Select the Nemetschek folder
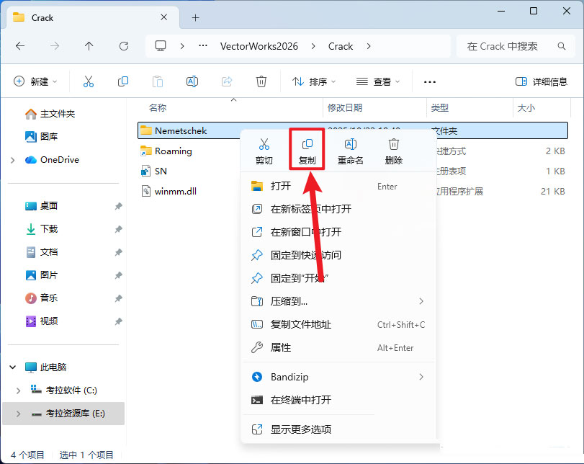This screenshot has width=584, height=464. click(353, 130)
